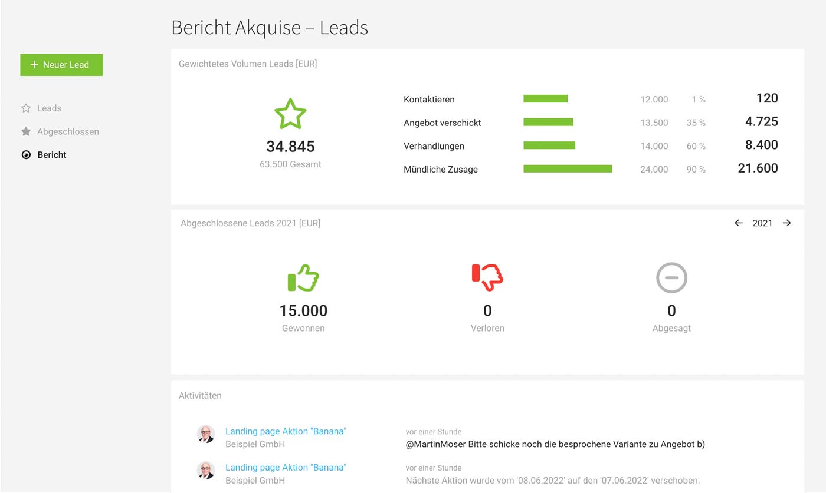Click the 63.500 Gesamt text
Screen dimensions: 826x493
pos(290,164)
